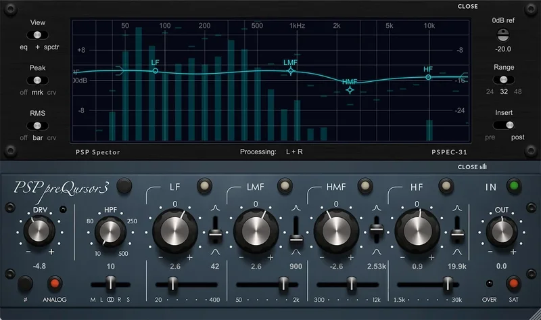The height and width of the screenshot is (320, 541).
Task: Click the HMF gain value -2.6
Action: pyautogui.click(x=336, y=266)
